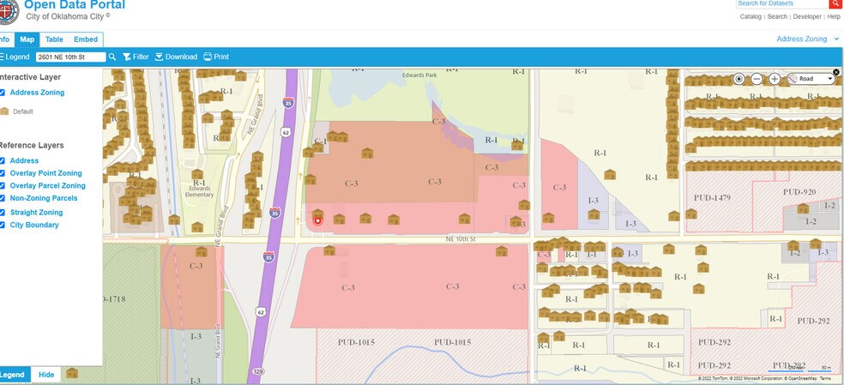Click the address search magnifier icon
This screenshot has width=844, height=385.
coord(112,57)
